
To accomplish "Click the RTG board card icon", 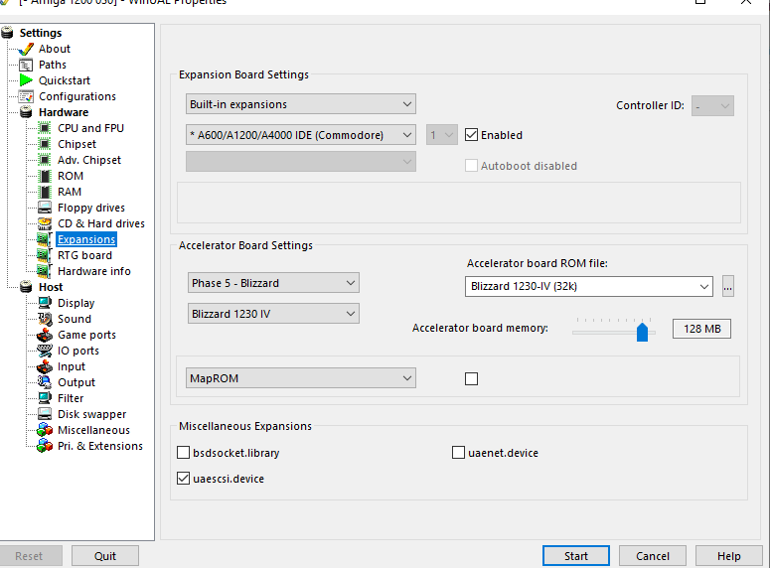I will 44,255.
